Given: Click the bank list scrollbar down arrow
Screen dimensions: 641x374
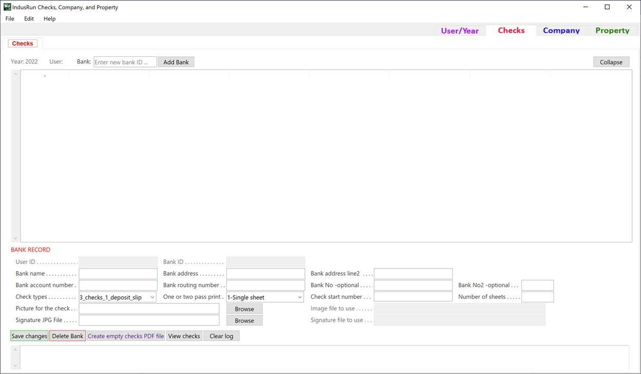Looking at the screenshot, I should [15, 238].
